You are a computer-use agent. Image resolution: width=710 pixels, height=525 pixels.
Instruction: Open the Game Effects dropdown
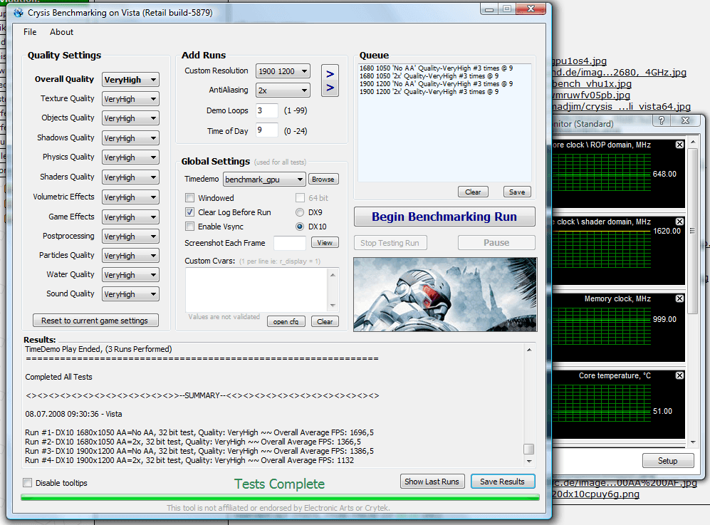click(130, 217)
